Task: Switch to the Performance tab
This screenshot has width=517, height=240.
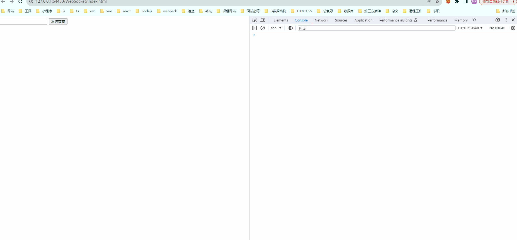Action: (x=437, y=20)
